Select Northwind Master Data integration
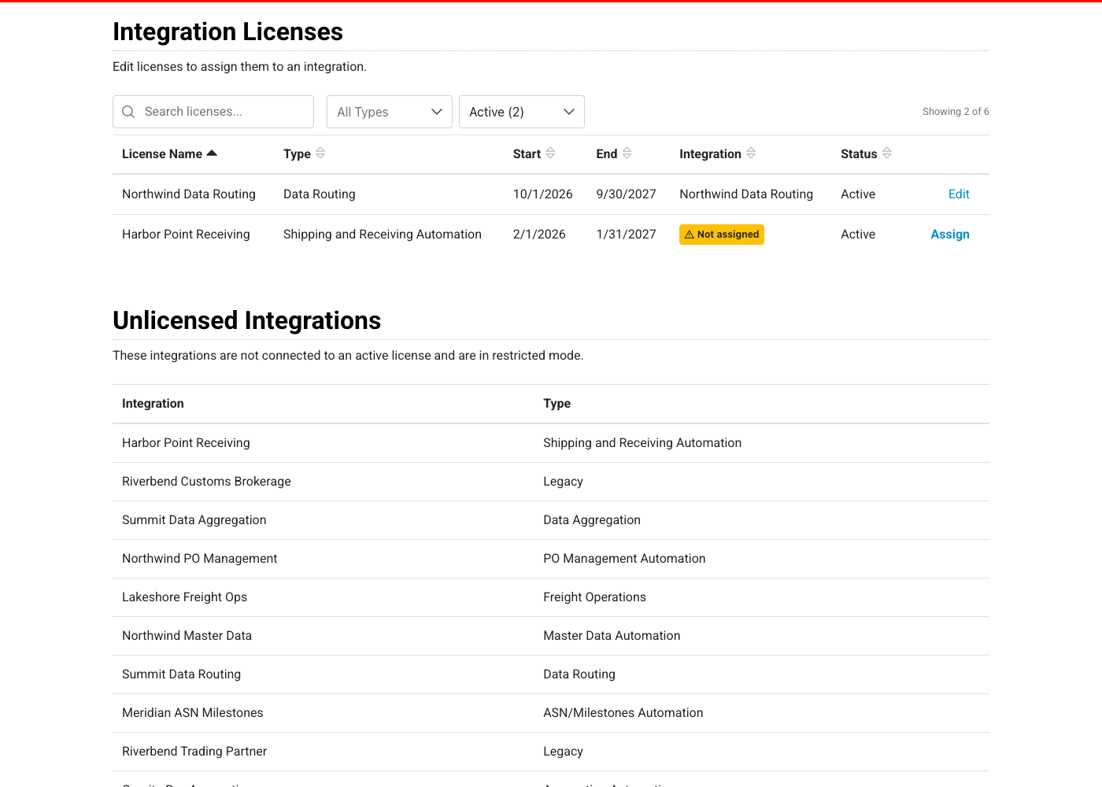The width and height of the screenshot is (1102, 787). [187, 636]
